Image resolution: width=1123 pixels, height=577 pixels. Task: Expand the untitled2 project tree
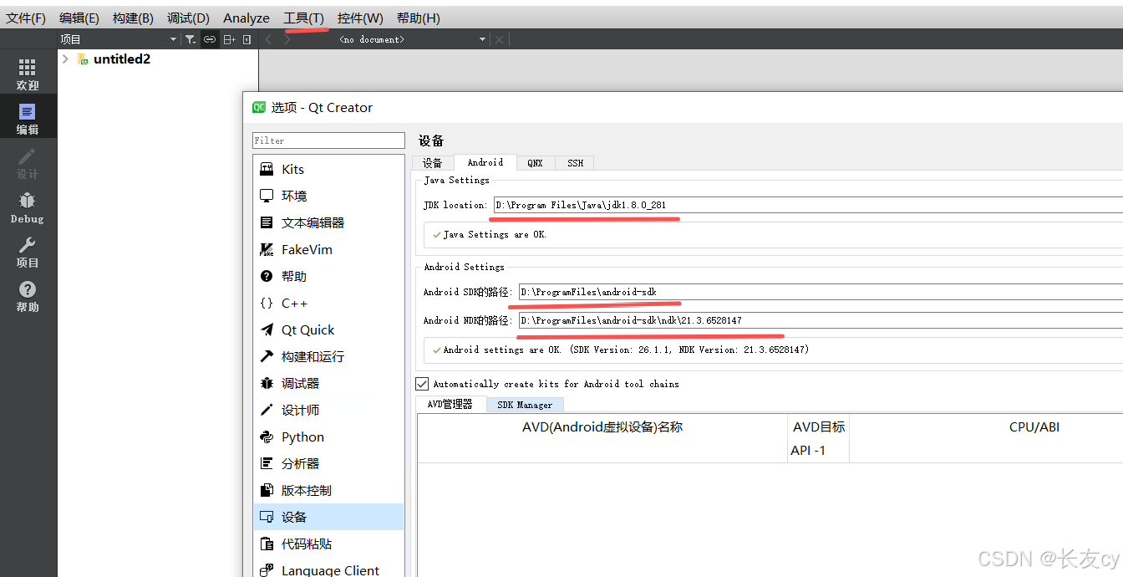[x=65, y=59]
